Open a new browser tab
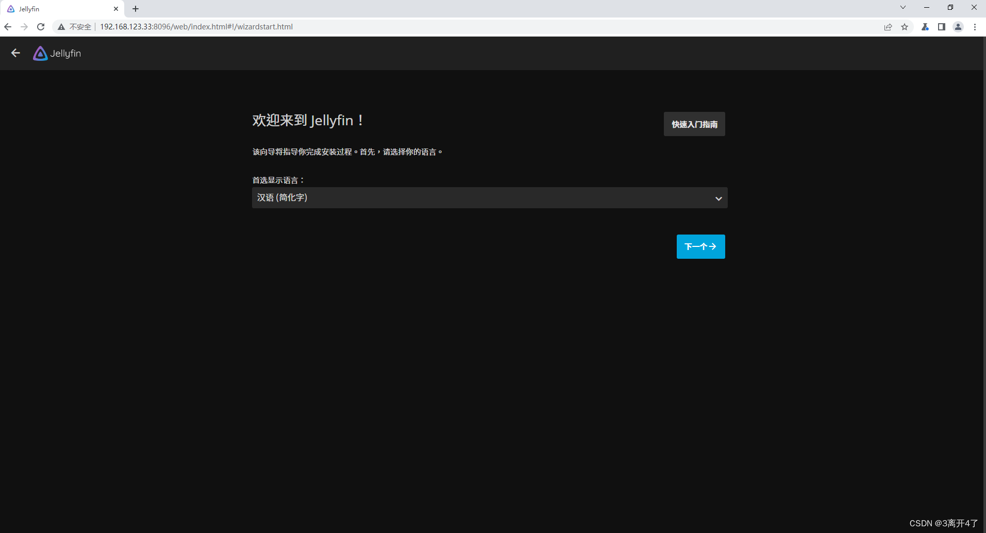Viewport: 986px width, 533px height. click(x=135, y=8)
